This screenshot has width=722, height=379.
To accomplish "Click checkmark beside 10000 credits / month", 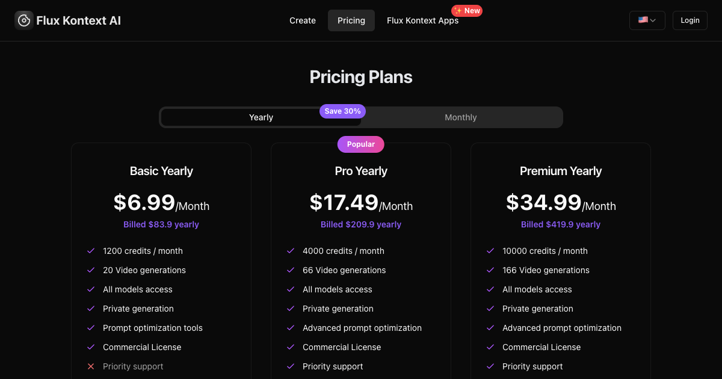I will coord(490,251).
